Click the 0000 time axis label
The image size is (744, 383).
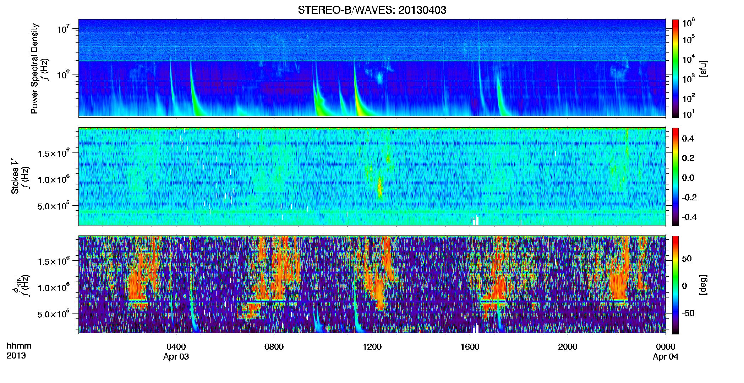(666, 346)
